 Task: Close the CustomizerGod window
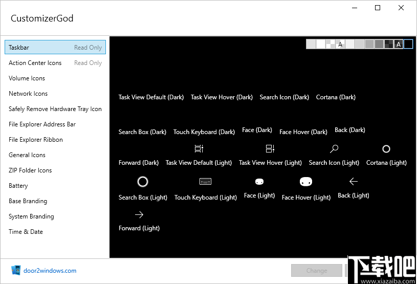401,8
